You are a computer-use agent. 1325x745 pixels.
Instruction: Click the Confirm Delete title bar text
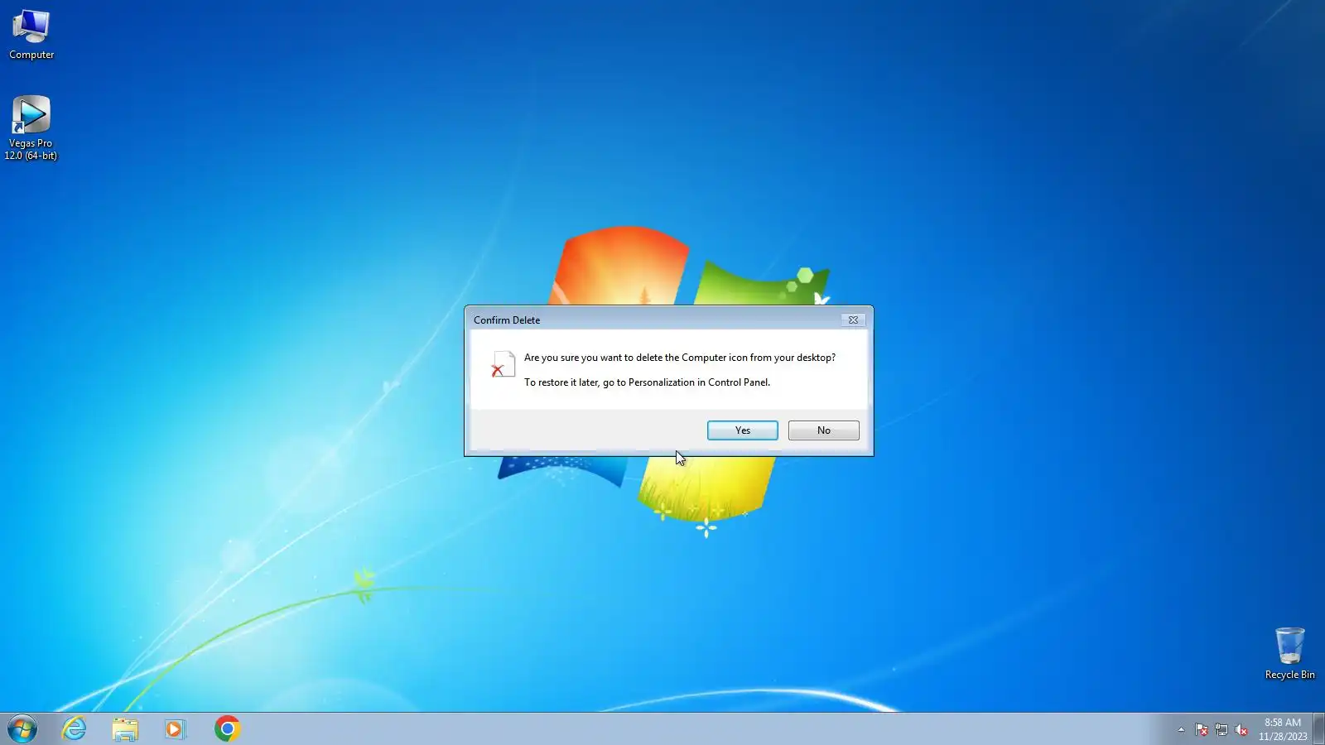[507, 320]
